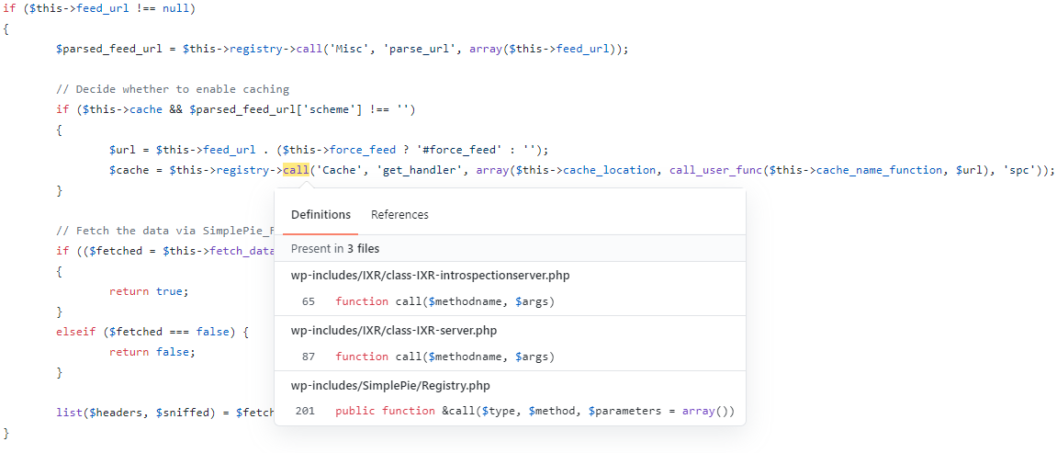The width and height of the screenshot is (1057, 453).
Task: Jump to the line 87 definition
Action: [444, 357]
